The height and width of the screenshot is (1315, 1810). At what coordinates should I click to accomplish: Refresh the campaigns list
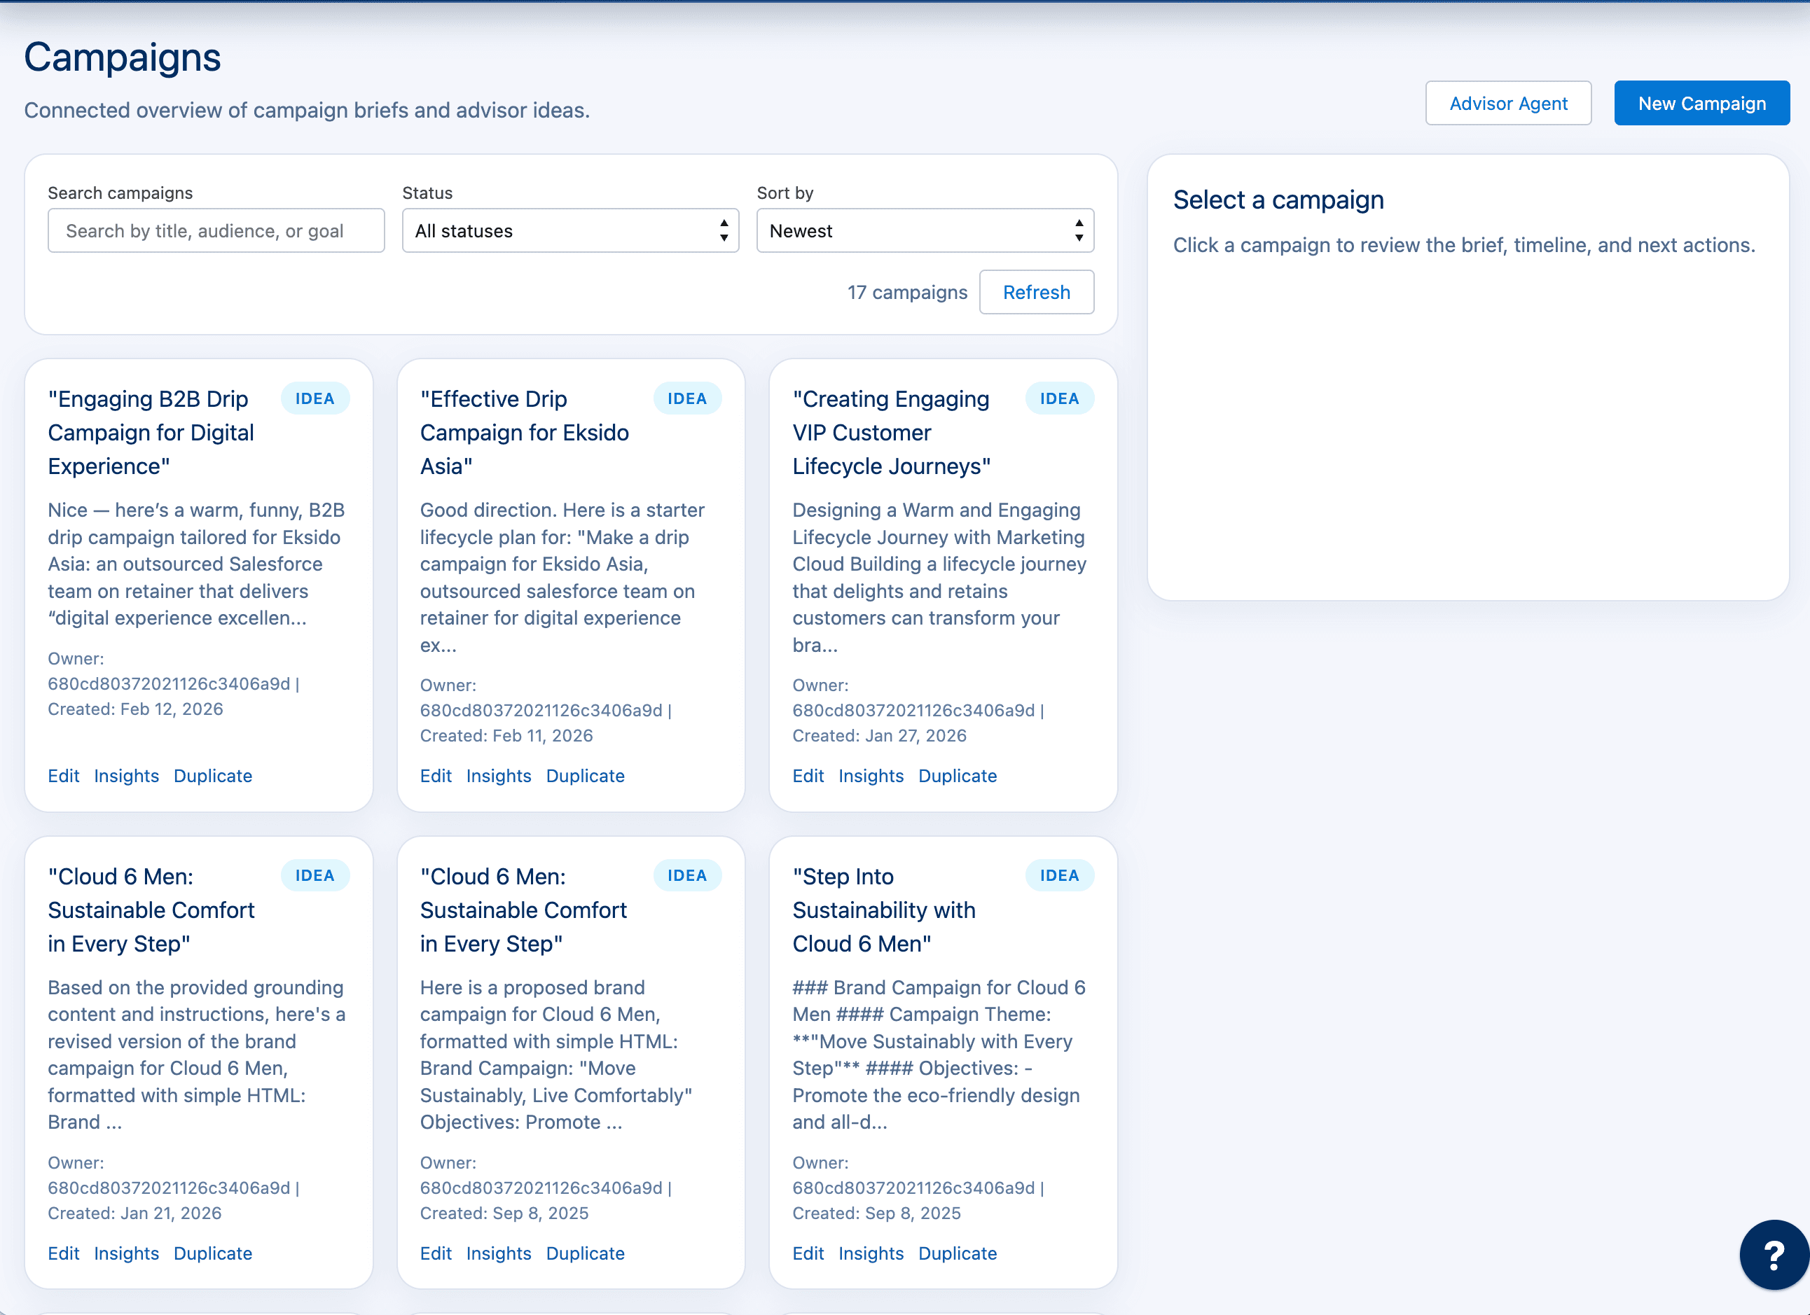pyautogui.click(x=1036, y=293)
